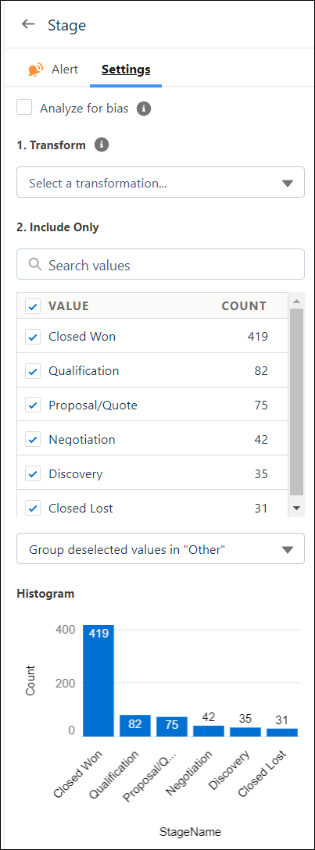Uncheck the Closed Won value
Viewport: 315px width, 850px height.
(33, 337)
